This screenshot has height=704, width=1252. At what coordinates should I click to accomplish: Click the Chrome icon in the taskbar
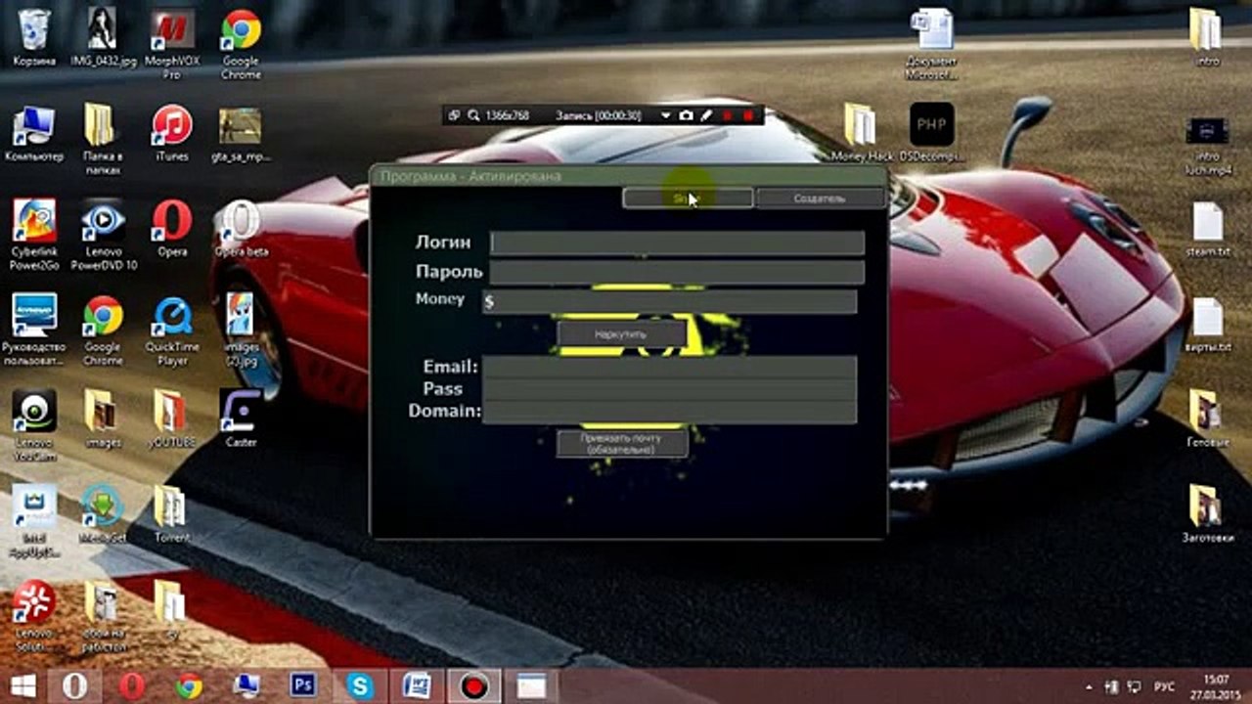190,685
